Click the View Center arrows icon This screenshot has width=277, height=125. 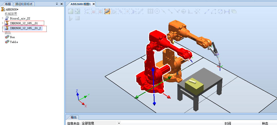pyautogui.click(x=77, y=12)
